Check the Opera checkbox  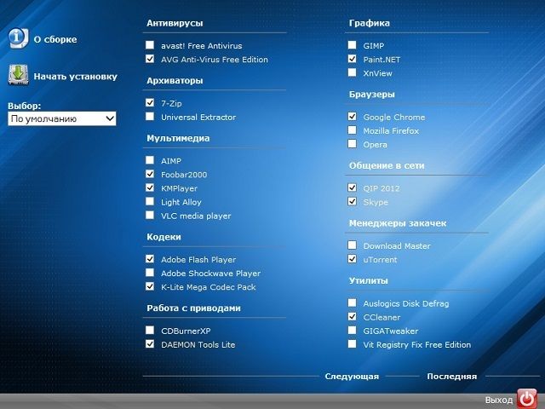pos(352,144)
